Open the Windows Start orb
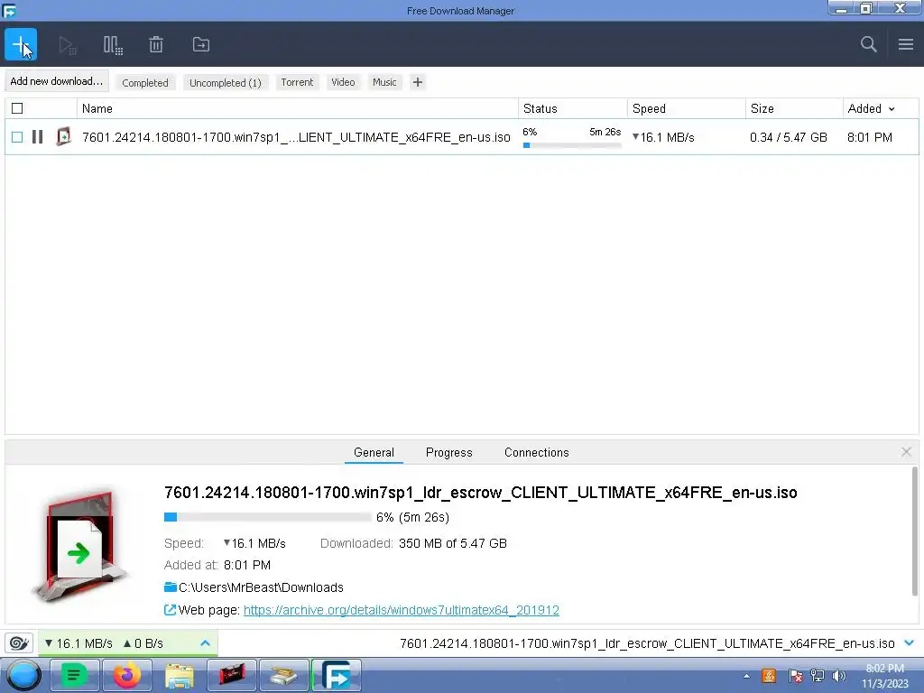Screen dimensions: 924x693 click(x=23, y=676)
